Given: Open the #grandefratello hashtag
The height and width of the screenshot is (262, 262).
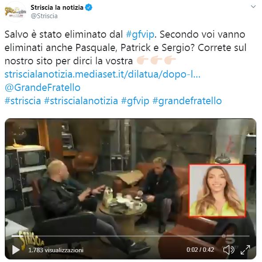Looking at the screenshot, I should (x=187, y=101).
